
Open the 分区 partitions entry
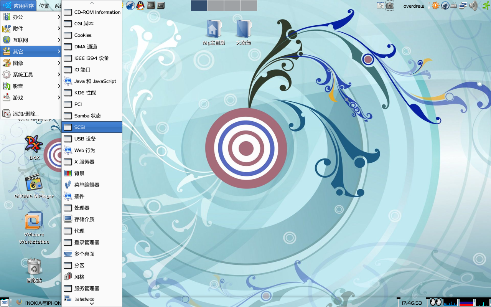point(92,265)
